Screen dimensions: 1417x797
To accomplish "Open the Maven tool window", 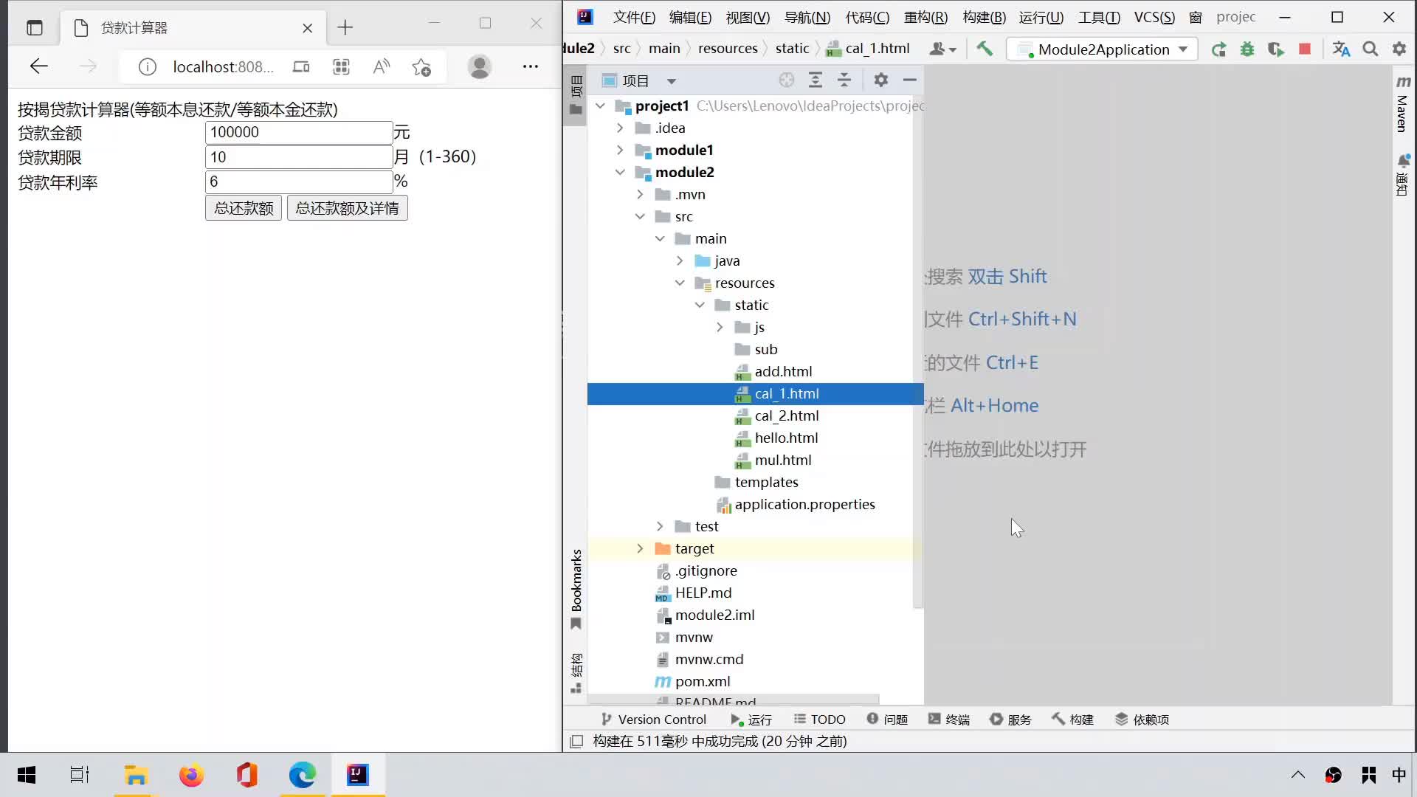I will pyautogui.click(x=1403, y=103).
